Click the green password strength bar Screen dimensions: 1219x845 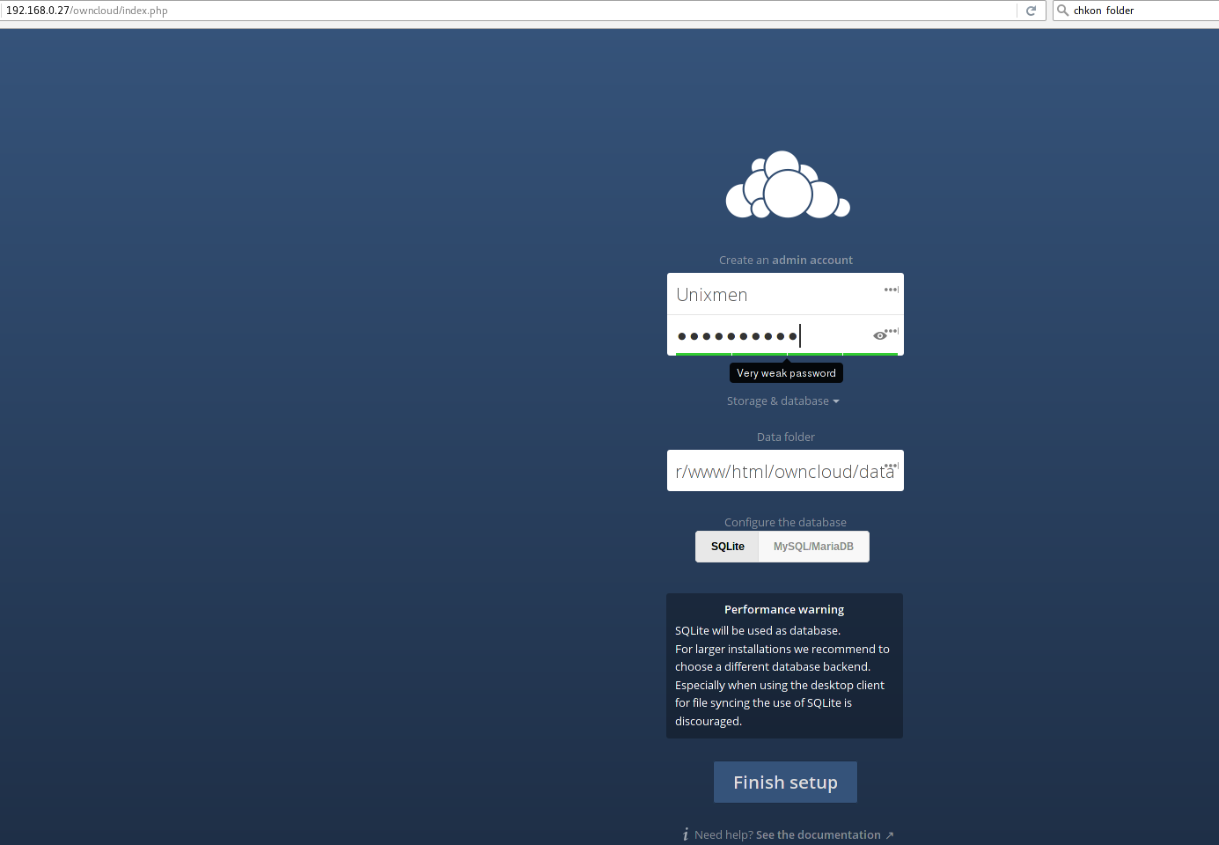pyautogui.click(x=786, y=354)
